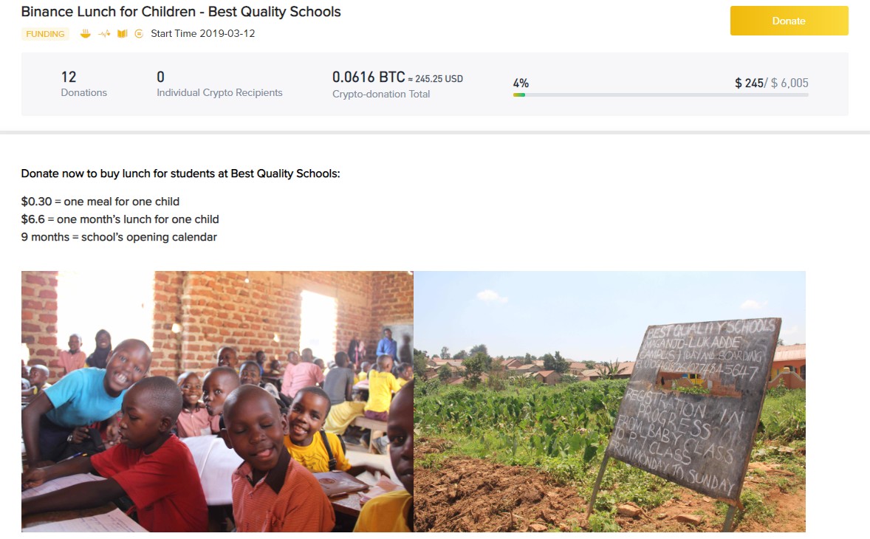The width and height of the screenshot is (870, 539).
Task: Click the $0.30 one meal line
Action: (x=100, y=202)
